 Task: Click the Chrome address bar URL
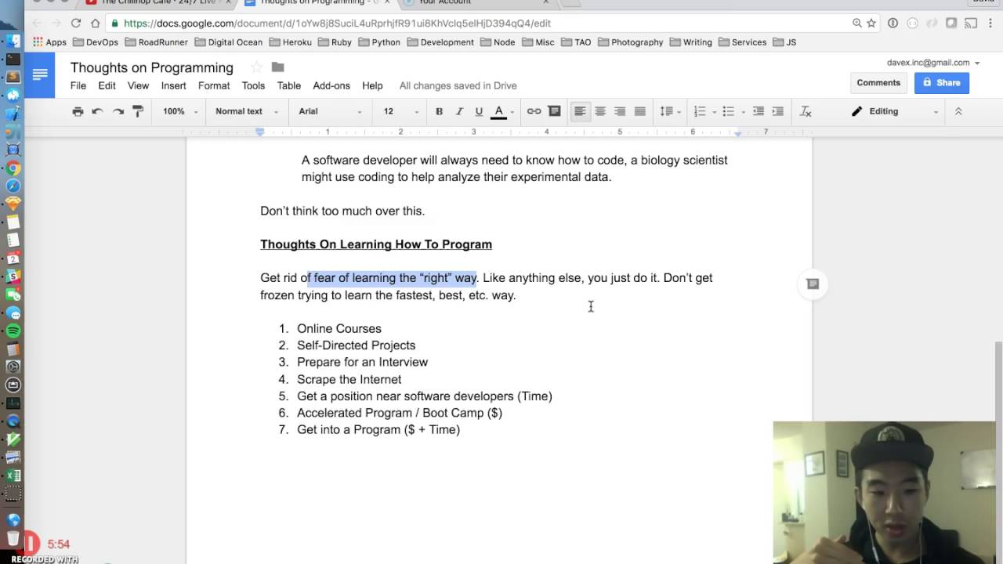pyautogui.click(x=337, y=23)
